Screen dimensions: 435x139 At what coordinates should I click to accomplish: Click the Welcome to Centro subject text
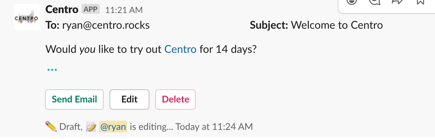(337, 25)
